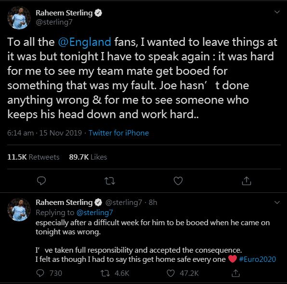View the 11.5K Retweets list
This screenshot has width=287, height=284.
coord(33,157)
